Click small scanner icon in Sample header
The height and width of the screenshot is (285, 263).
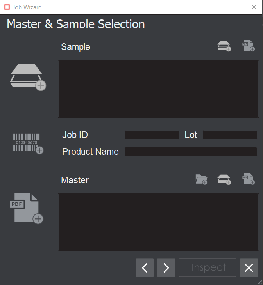[x=224, y=46]
